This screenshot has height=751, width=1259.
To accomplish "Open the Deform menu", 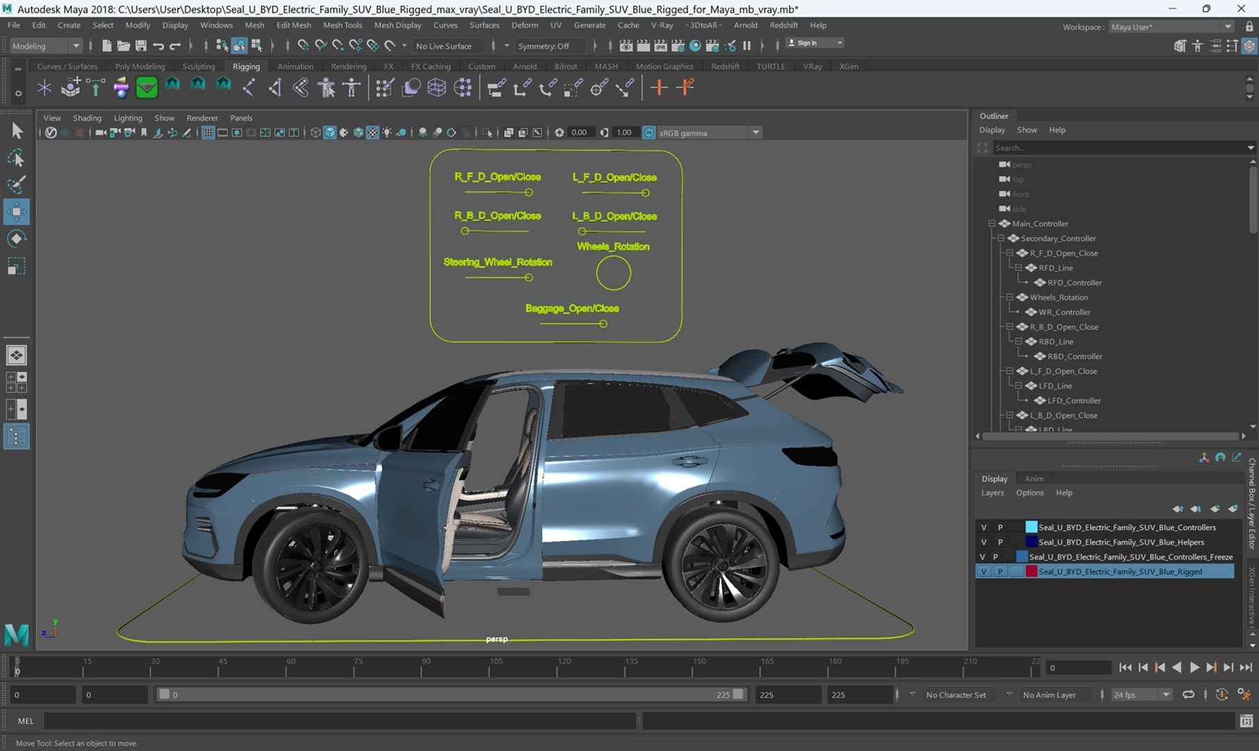I will click(524, 25).
